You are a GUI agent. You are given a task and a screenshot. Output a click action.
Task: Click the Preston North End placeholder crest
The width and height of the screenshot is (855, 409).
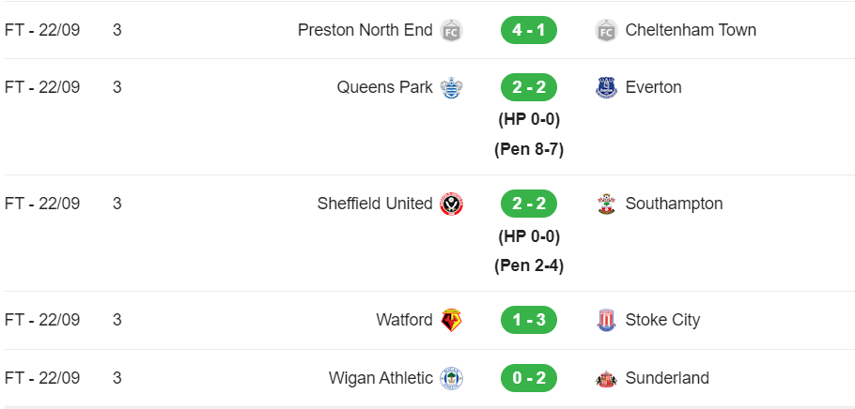tap(452, 30)
